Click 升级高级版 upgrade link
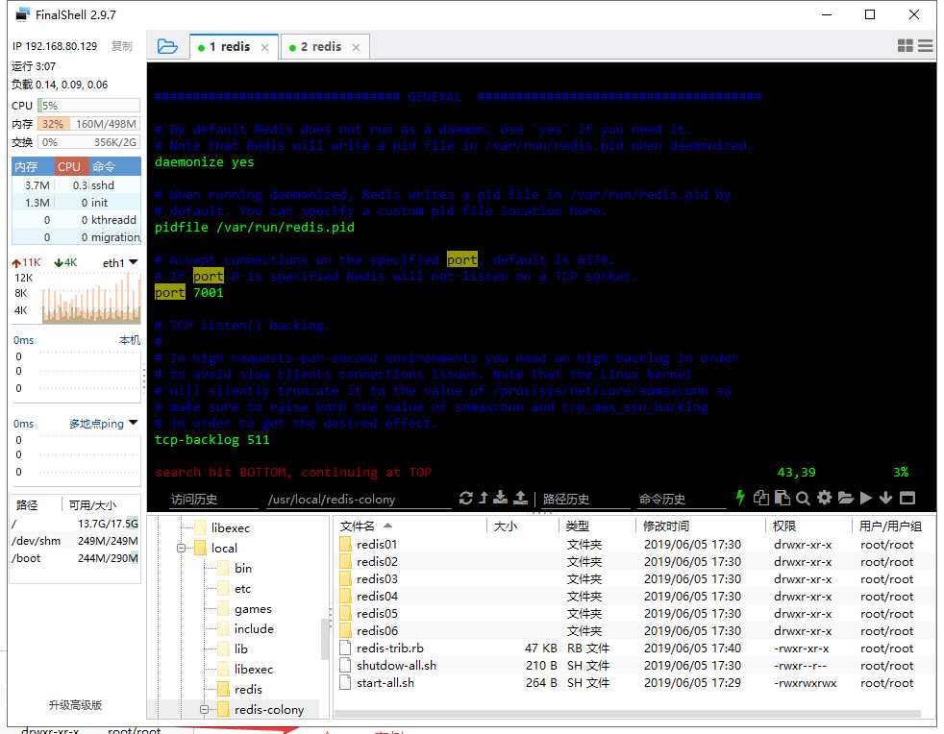944x734 pixels. click(75, 705)
